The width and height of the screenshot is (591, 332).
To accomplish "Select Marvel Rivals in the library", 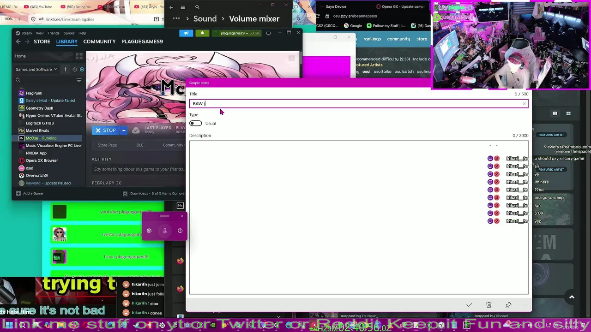I will 37,130.
